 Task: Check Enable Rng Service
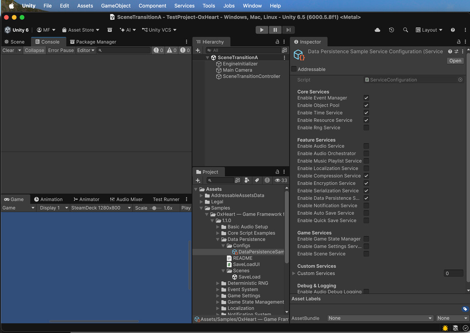click(366, 128)
